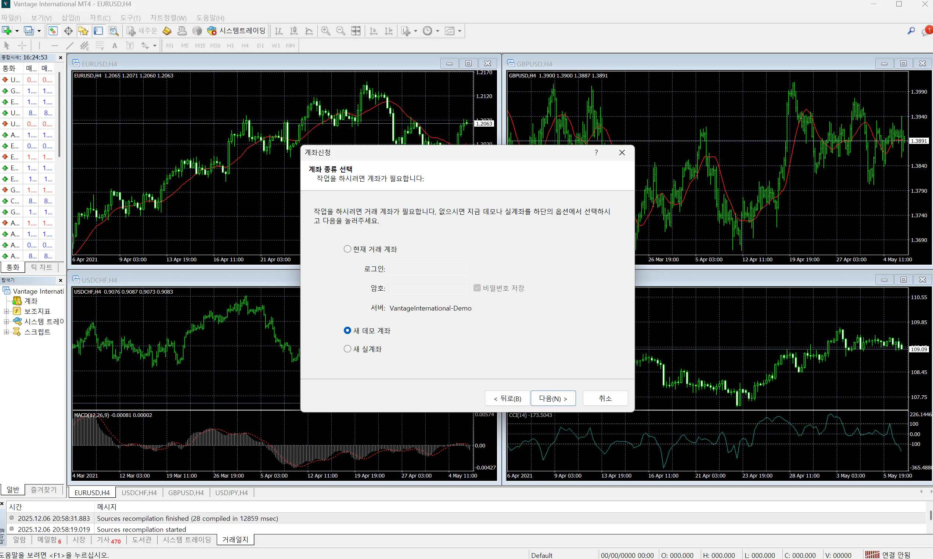Switch to the D1 timeframe button
Image resolution: width=933 pixels, height=559 pixels.
click(260, 46)
